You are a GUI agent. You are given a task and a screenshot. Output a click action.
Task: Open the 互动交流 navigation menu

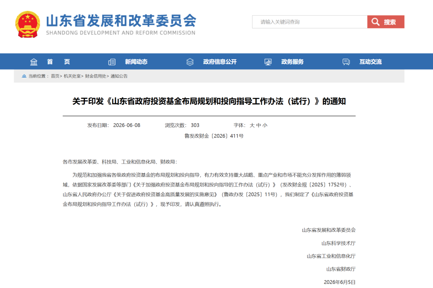coord(370,62)
